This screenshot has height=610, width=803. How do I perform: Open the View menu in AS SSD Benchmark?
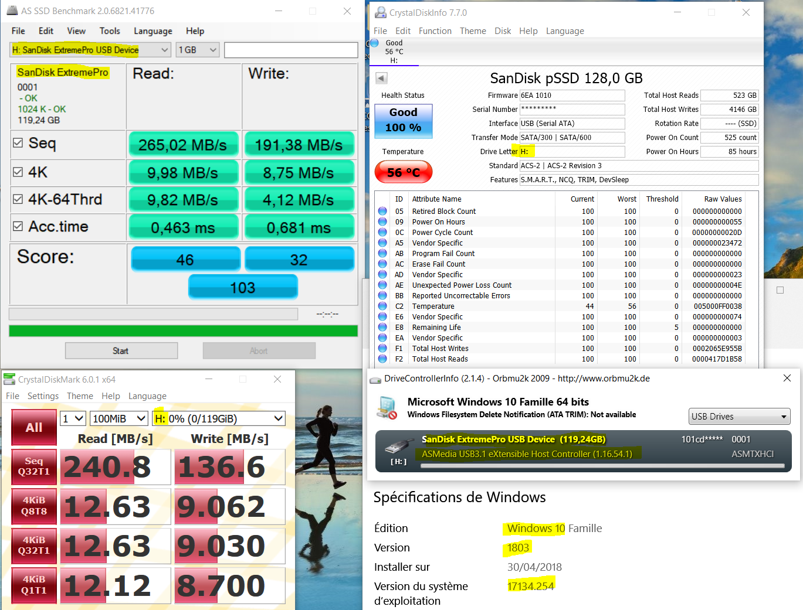tap(76, 31)
